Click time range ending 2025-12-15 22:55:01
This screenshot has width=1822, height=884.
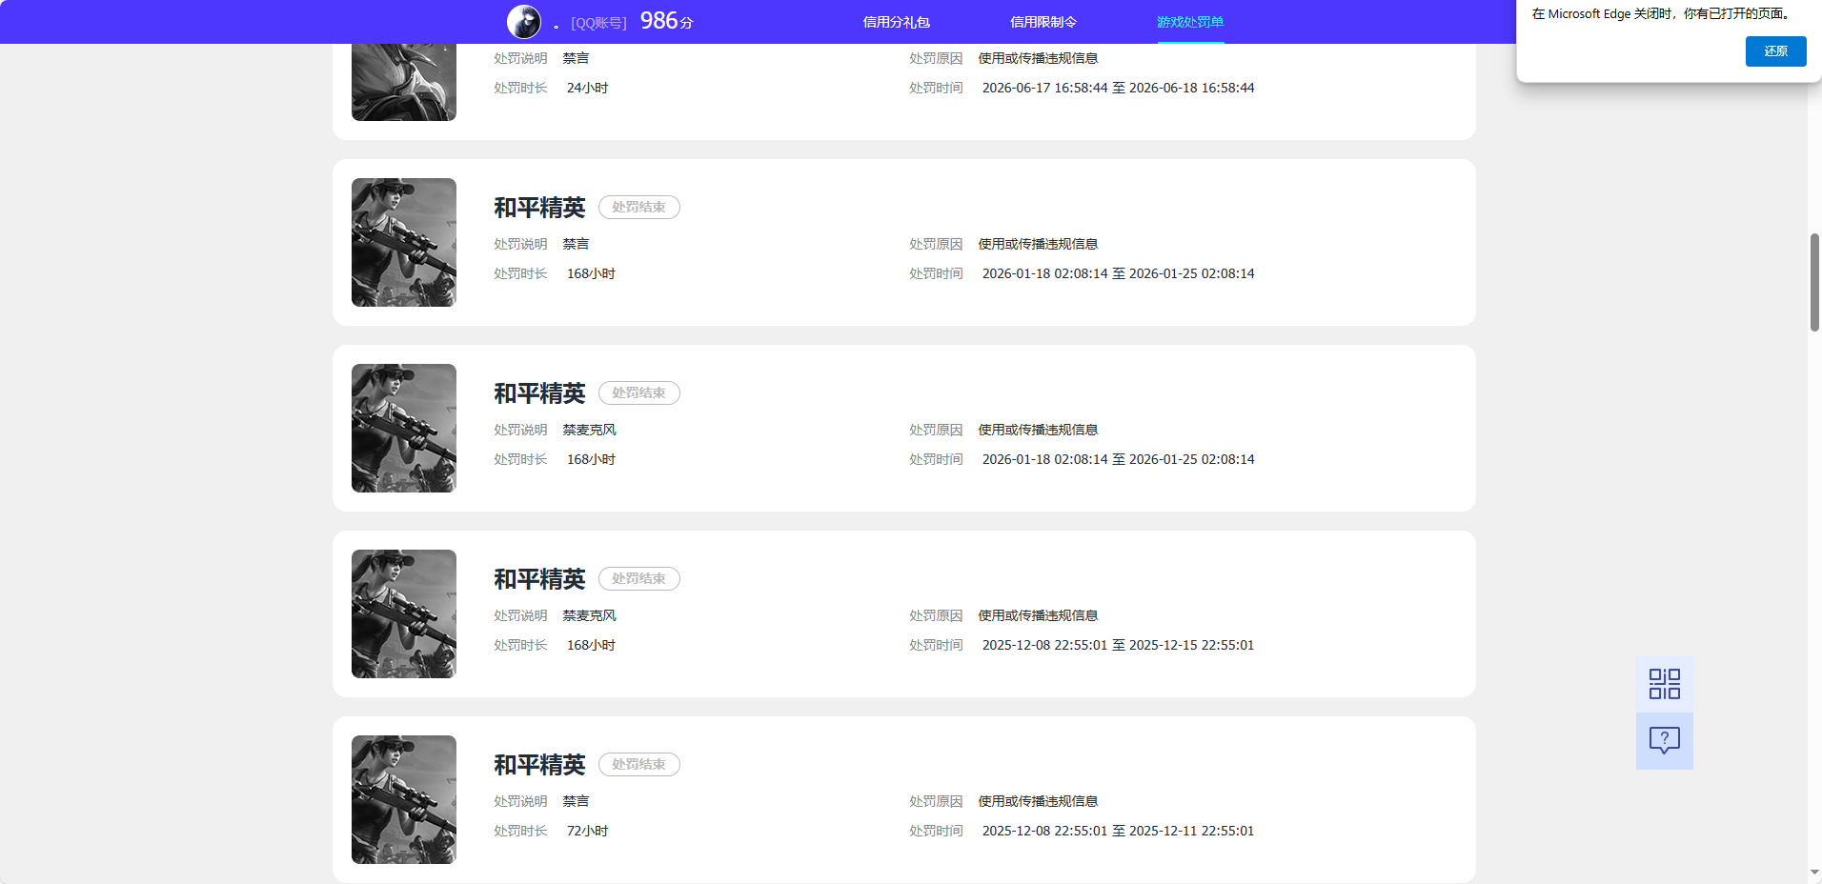point(1118,645)
